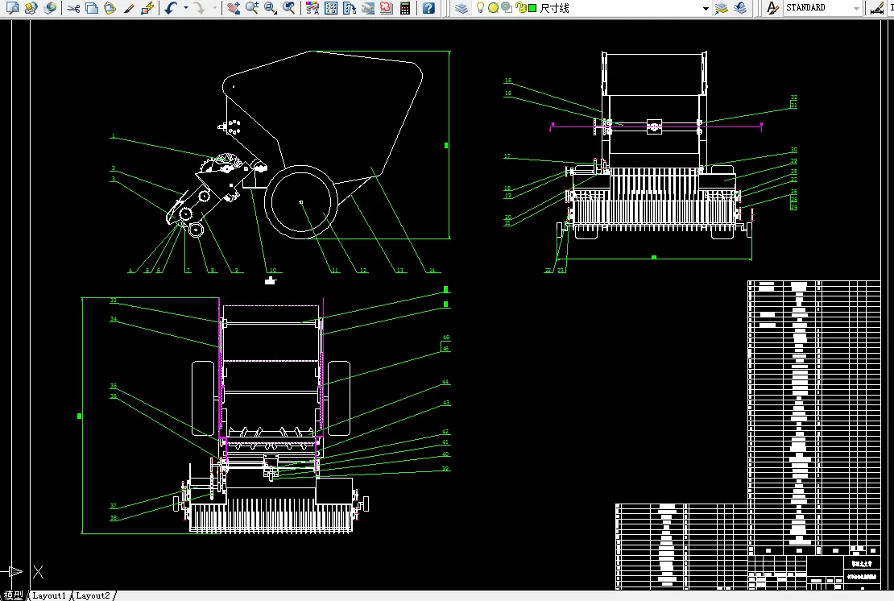Activate the Pan hand tool
Viewport: 894px width, 601px height.
(233, 8)
